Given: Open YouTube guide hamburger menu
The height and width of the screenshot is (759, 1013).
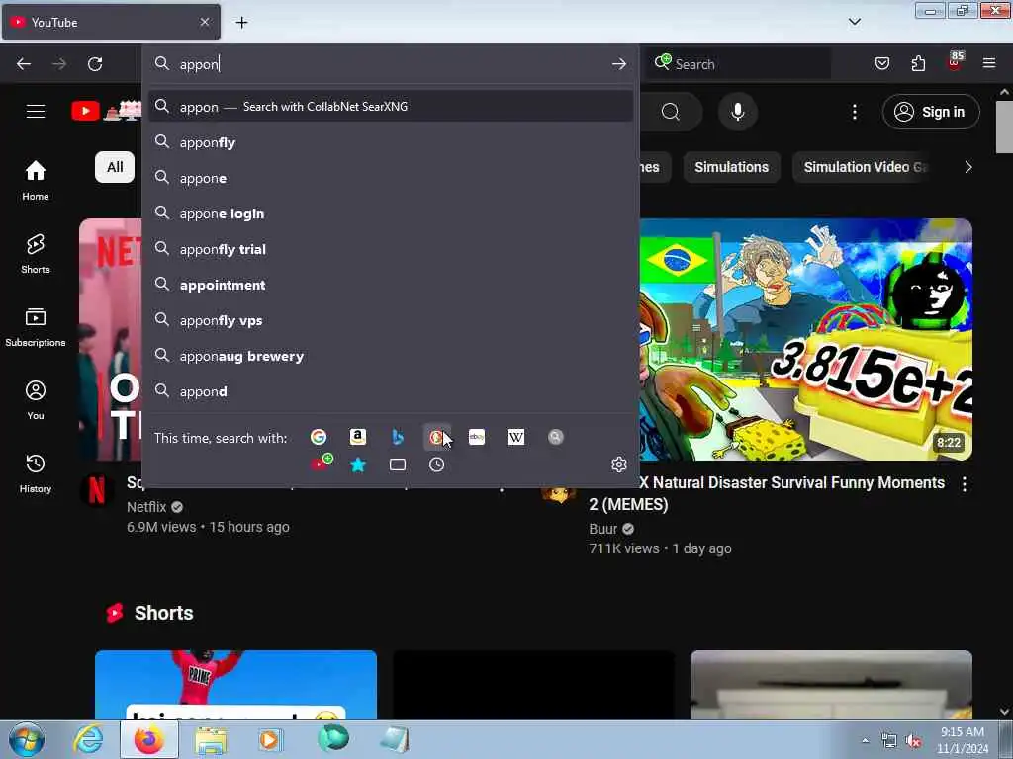Looking at the screenshot, I should [x=36, y=111].
